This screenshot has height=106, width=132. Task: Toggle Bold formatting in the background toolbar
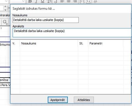[x=30, y=1]
